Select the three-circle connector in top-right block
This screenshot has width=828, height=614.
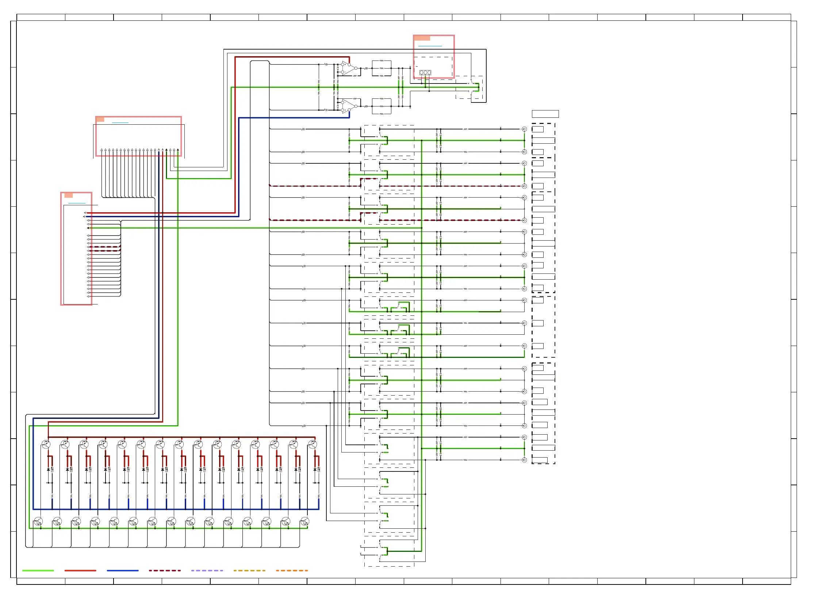coord(425,73)
